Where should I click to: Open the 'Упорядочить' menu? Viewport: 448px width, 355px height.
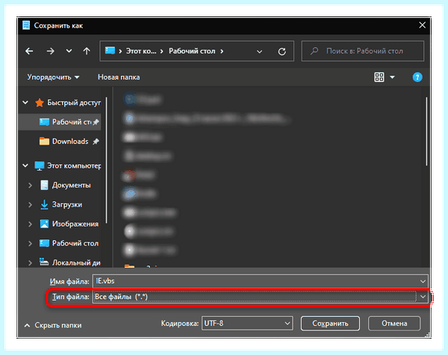53,78
